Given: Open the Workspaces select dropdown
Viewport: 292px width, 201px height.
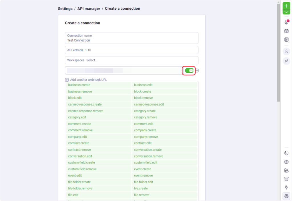Looking at the screenshot, I should click(131, 60).
